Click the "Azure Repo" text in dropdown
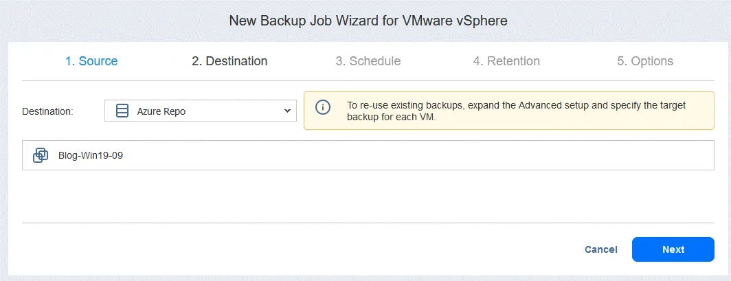The image size is (731, 281). [161, 111]
